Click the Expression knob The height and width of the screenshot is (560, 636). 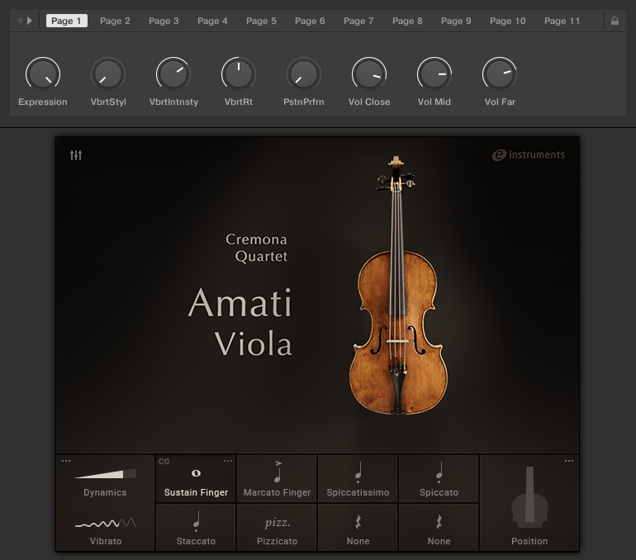pyautogui.click(x=43, y=74)
